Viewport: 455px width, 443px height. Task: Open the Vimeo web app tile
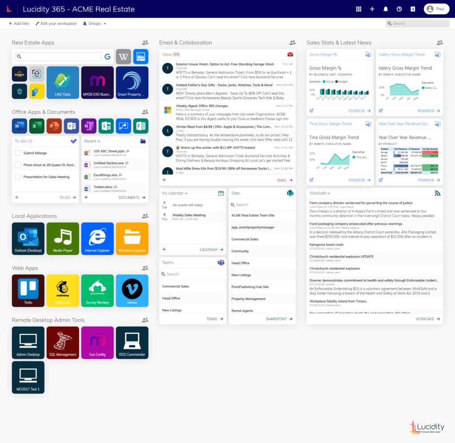[x=132, y=291]
